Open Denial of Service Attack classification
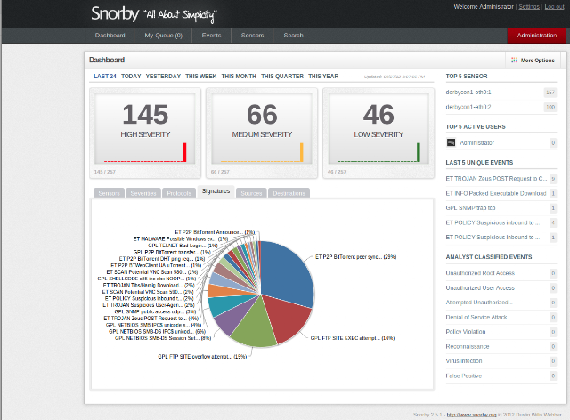This screenshot has width=570, height=420. (x=476, y=317)
